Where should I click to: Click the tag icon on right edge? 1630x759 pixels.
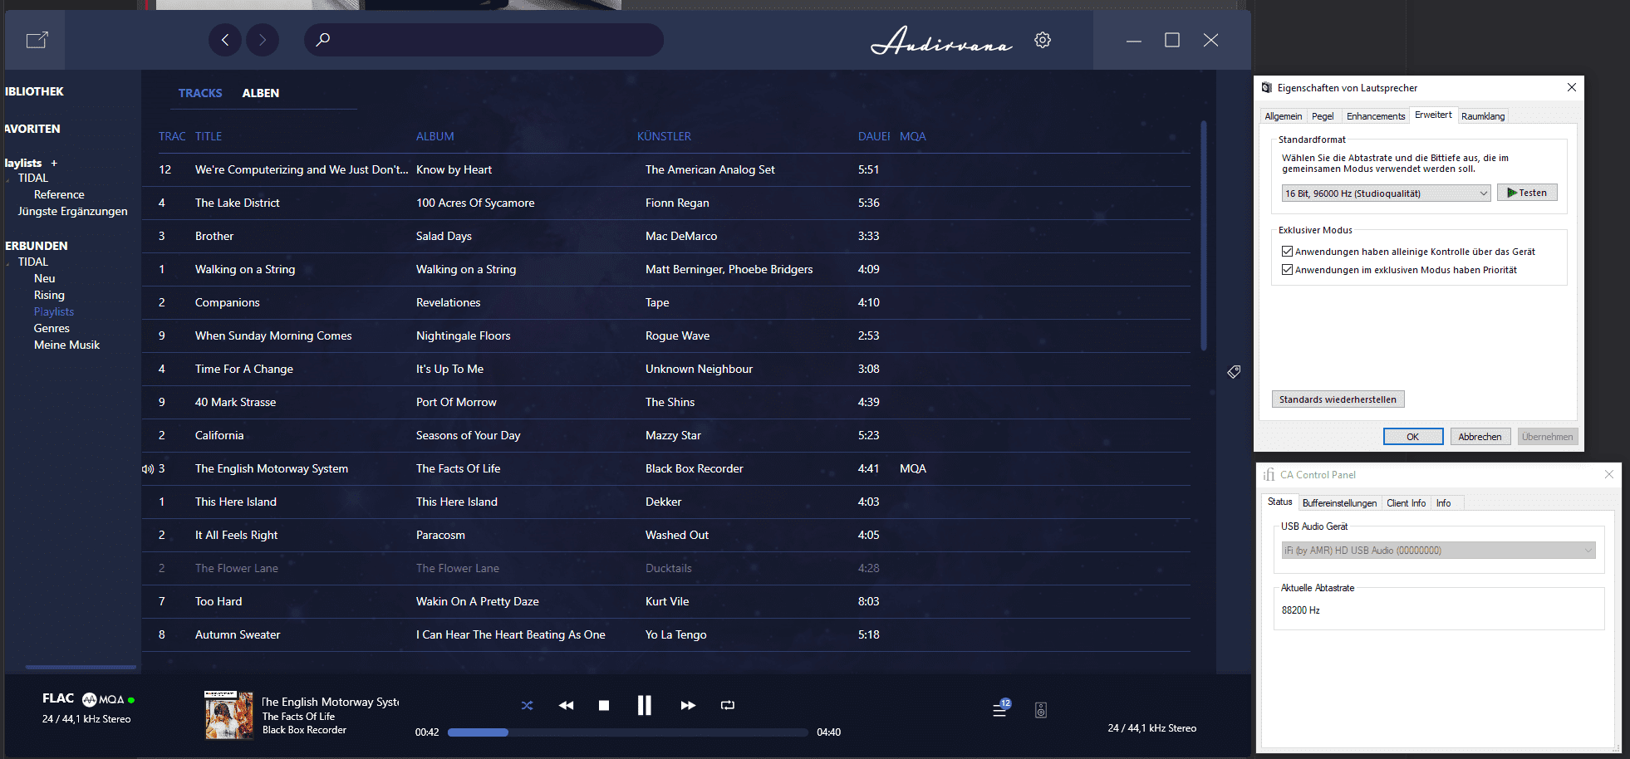coord(1234,371)
